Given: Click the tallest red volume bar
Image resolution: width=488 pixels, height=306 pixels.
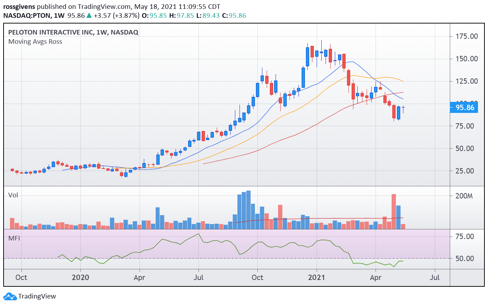Looking at the screenshot, I should [394, 212].
